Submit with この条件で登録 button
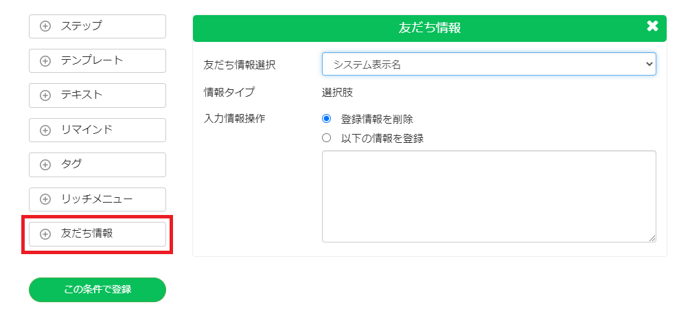The height and width of the screenshot is (318, 690). (x=97, y=290)
